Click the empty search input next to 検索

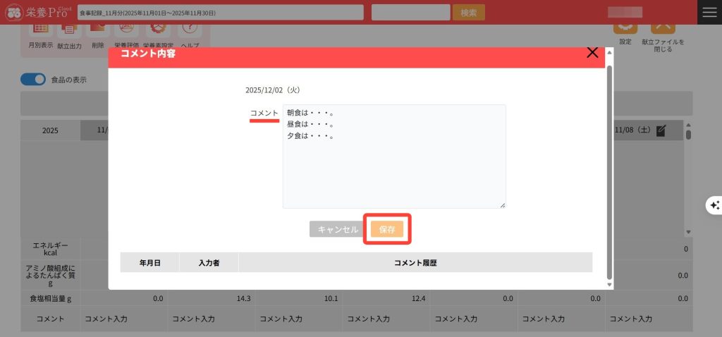(x=410, y=13)
